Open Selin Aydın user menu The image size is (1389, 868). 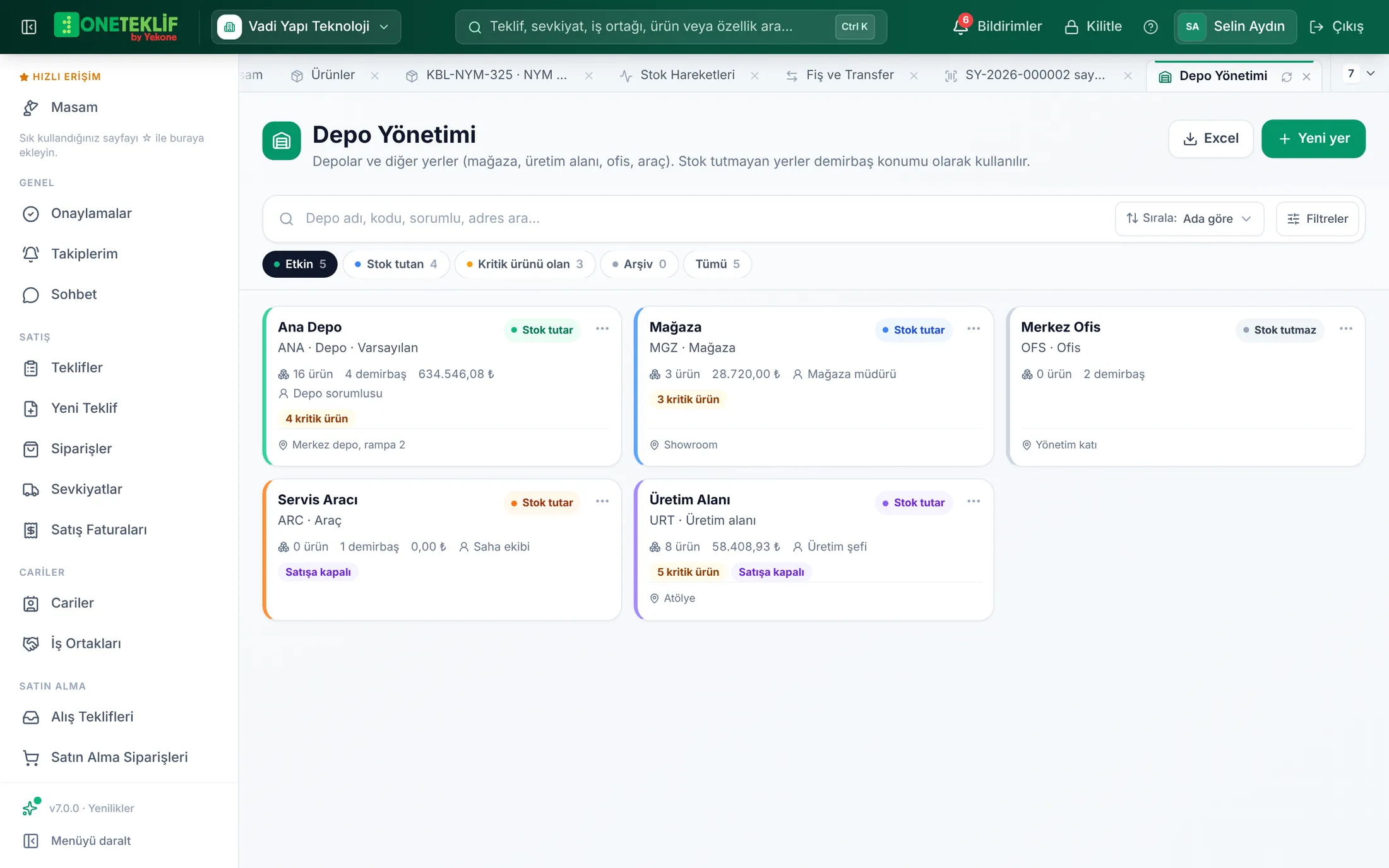(x=1235, y=27)
